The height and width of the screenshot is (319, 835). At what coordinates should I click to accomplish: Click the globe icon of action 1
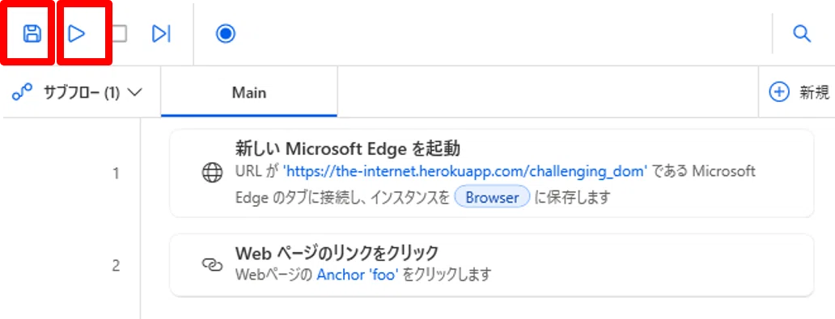click(x=213, y=174)
